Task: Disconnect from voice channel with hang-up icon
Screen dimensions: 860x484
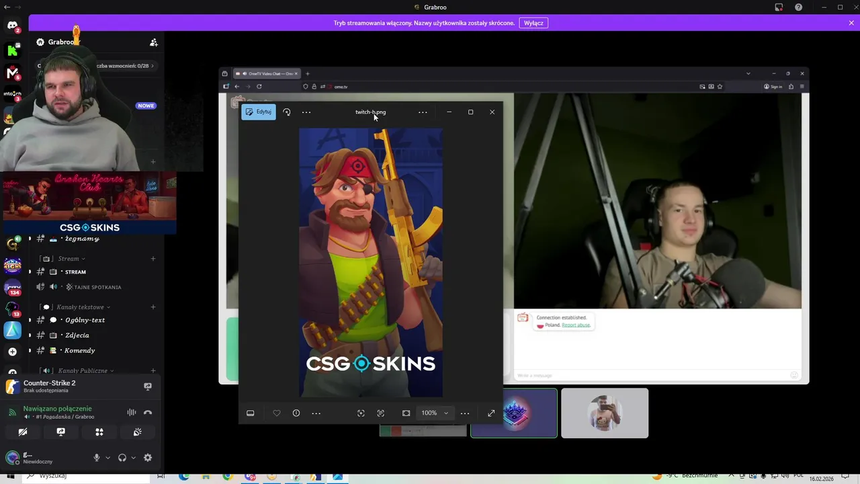Action: [148, 412]
